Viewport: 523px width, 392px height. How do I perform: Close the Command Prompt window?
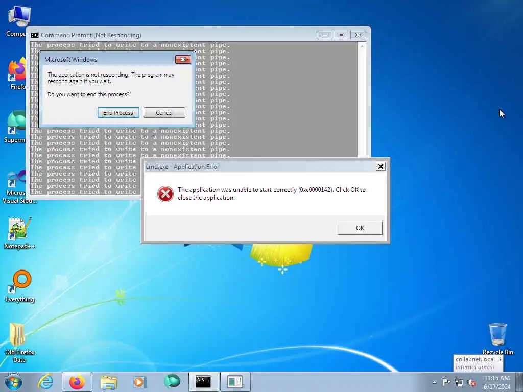click(358, 35)
